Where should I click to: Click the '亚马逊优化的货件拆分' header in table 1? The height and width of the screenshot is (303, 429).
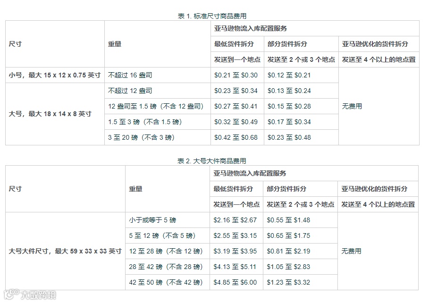pos(375,44)
